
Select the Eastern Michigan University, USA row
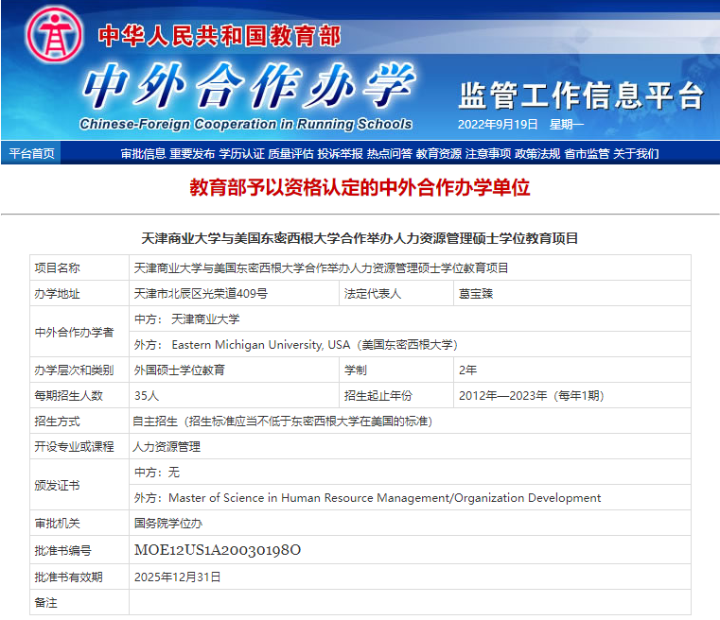[x=410, y=344]
